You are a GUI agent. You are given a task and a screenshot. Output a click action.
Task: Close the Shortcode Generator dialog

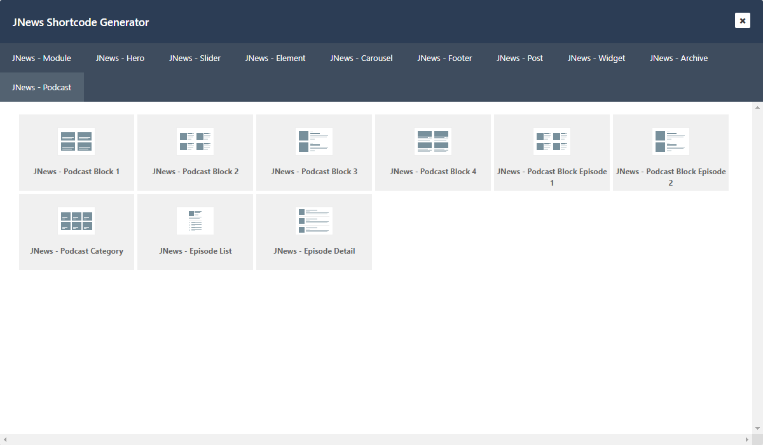[x=742, y=21]
